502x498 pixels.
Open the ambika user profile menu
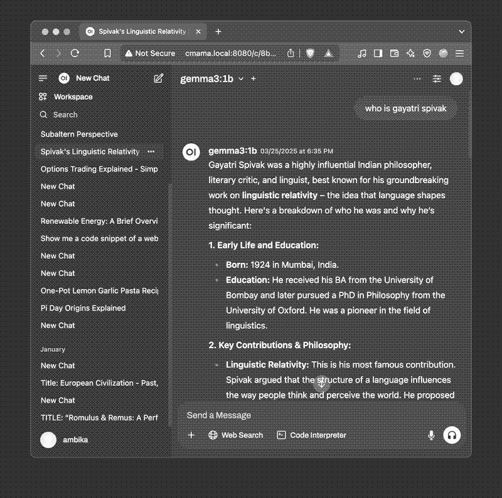click(64, 440)
